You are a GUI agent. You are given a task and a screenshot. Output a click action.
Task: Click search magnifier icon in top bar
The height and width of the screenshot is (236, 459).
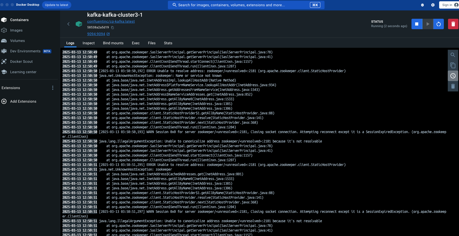coord(174,5)
